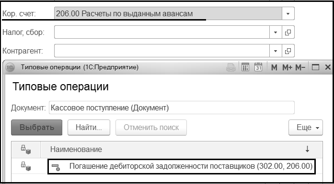The image size is (334, 184).
Task: Open the Еще menu
Action: [306, 128]
